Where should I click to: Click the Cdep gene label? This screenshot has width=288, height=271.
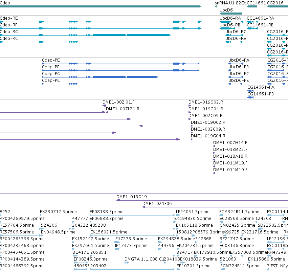pos(5,3)
